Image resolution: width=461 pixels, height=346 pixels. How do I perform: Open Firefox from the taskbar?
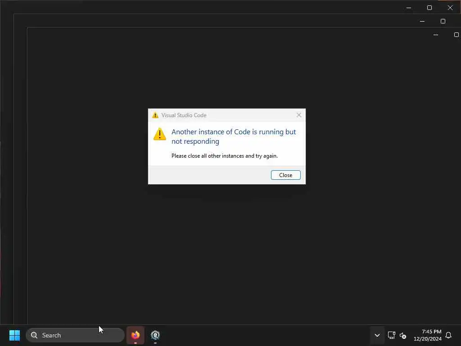(136, 335)
